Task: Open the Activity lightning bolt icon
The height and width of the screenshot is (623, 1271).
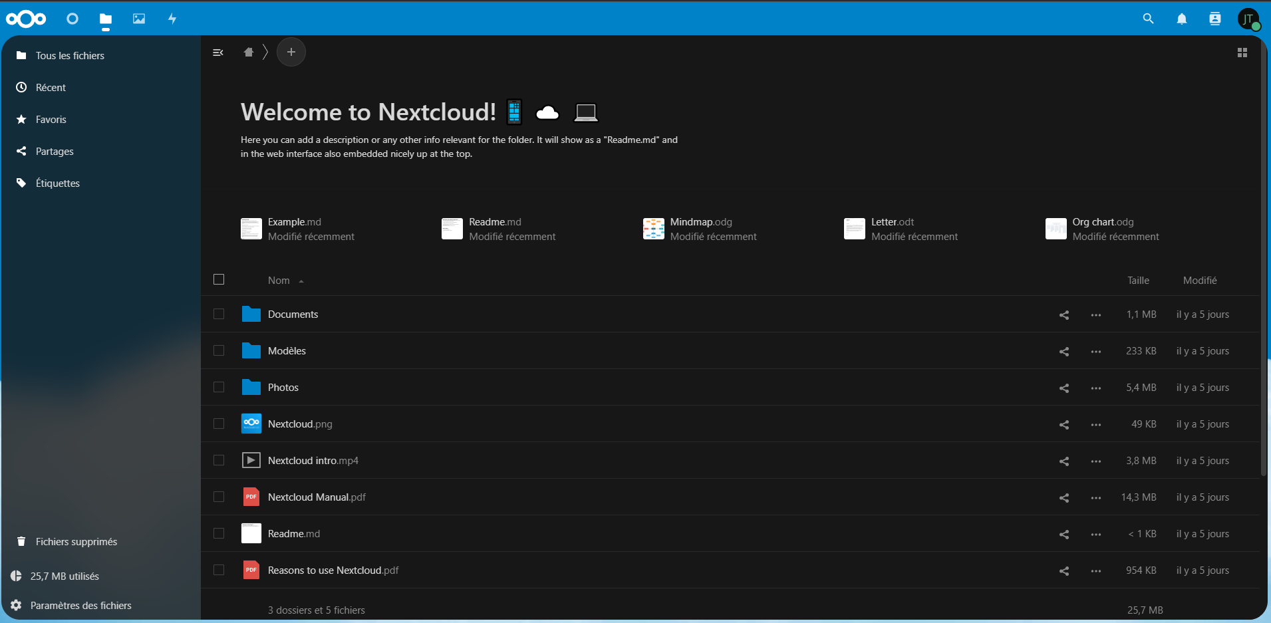Action: [x=172, y=19]
